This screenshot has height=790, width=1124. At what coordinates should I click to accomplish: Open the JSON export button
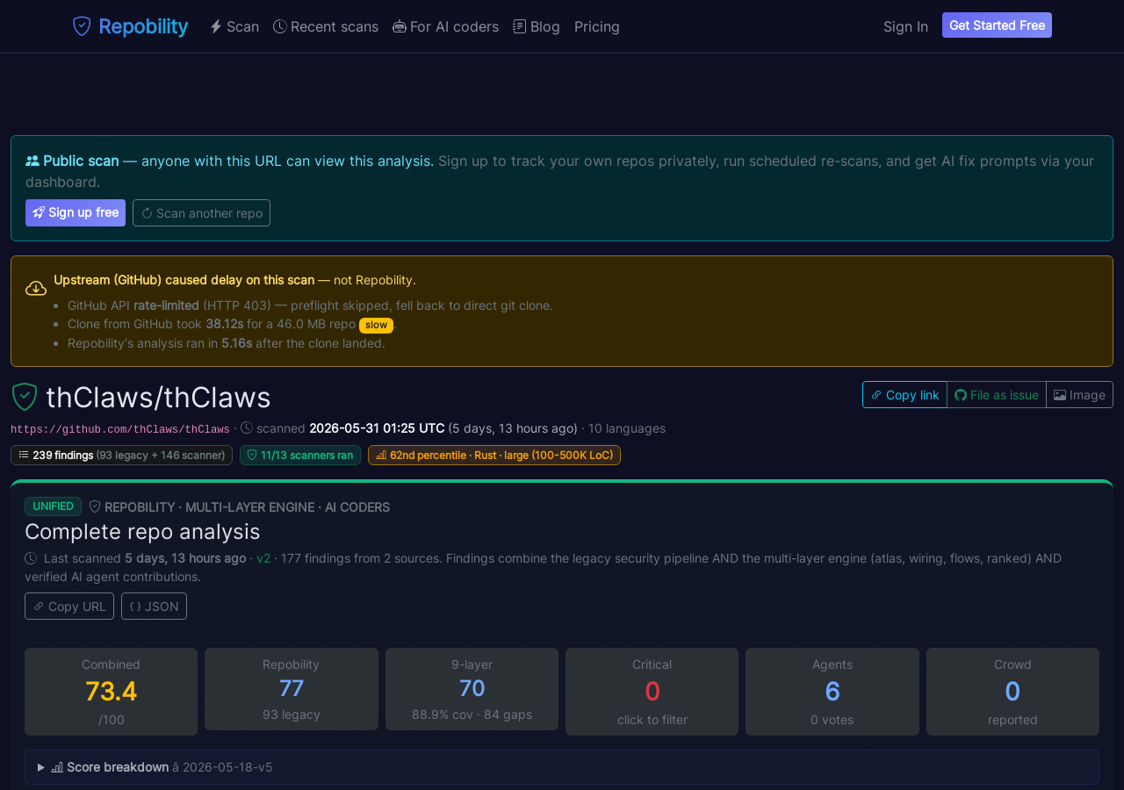point(154,606)
